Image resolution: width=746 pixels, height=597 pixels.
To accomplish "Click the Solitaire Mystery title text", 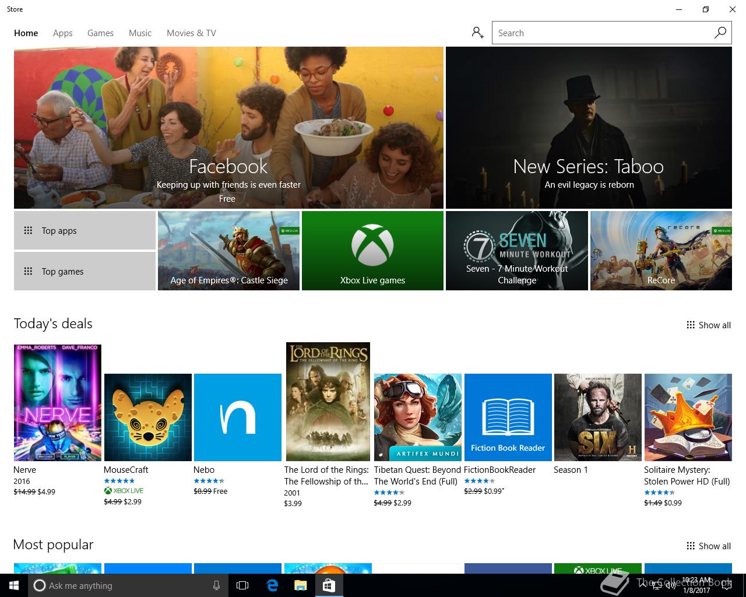I will (x=687, y=476).
